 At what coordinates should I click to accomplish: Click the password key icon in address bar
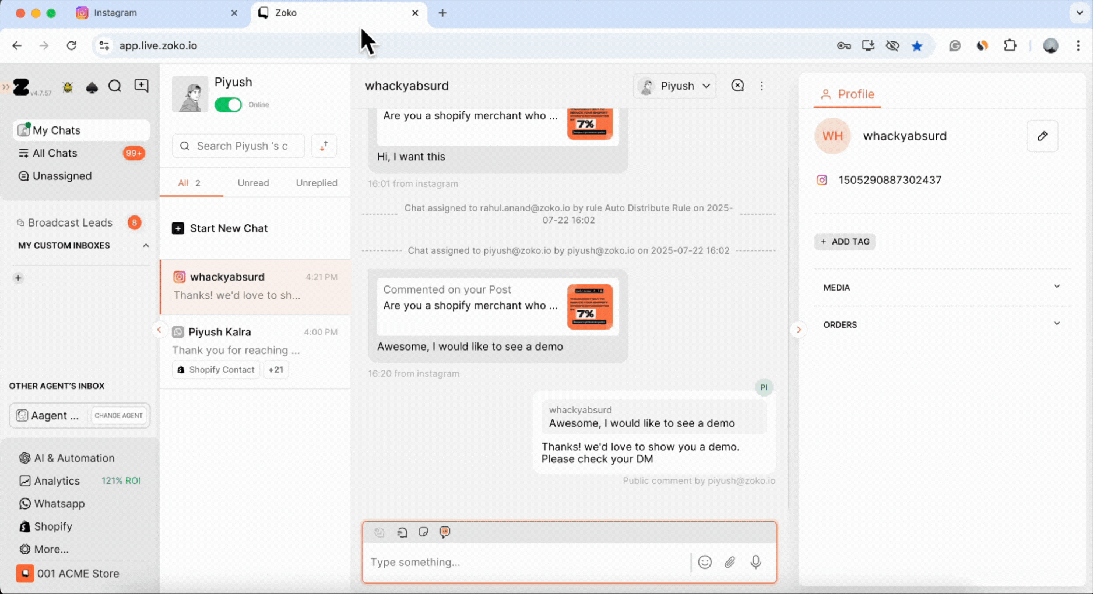pos(844,46)
